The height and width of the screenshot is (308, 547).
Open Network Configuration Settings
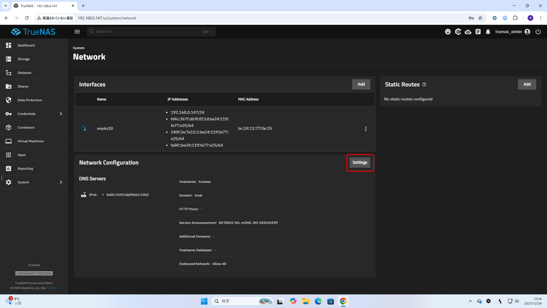[360, 163]
